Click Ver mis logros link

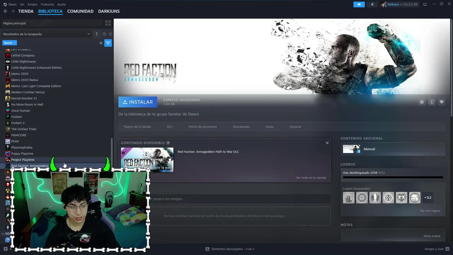430,211
